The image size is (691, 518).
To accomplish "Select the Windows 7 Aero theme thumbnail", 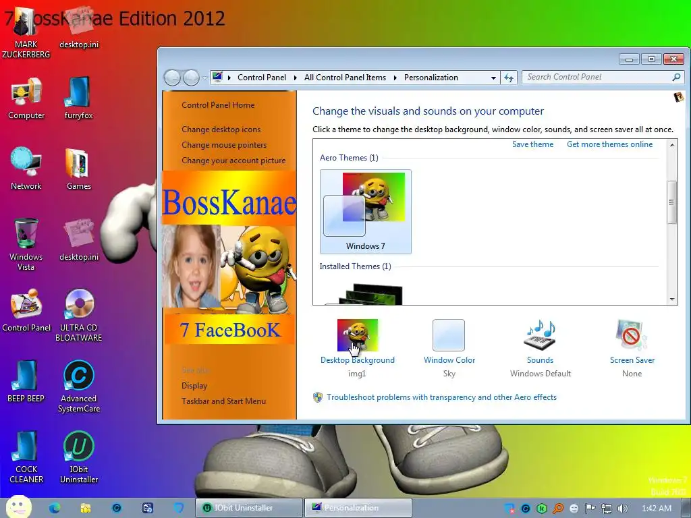I will 365,211.
